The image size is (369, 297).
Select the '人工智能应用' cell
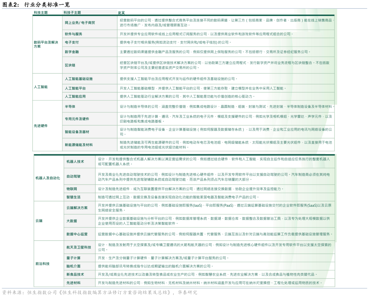click(90, 96)
